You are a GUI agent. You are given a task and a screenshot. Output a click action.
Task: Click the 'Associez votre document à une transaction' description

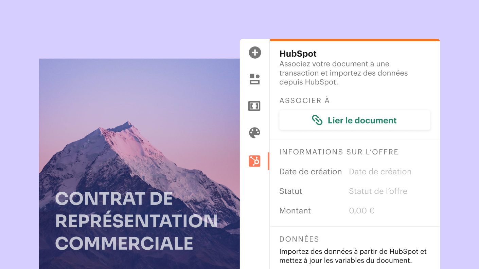[343, 73]
